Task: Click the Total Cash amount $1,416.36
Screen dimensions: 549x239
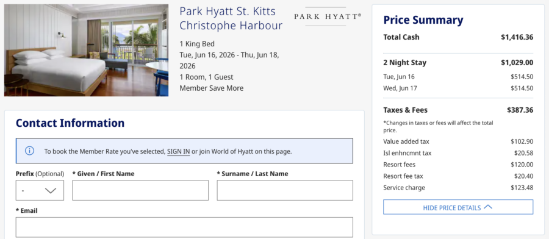Action: [x=517, y=37]
